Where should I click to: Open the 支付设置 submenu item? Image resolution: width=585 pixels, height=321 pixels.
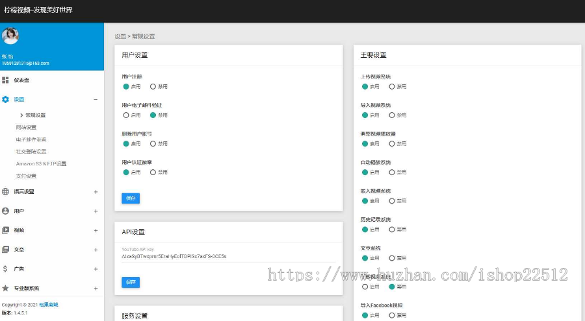pos(26,176)
